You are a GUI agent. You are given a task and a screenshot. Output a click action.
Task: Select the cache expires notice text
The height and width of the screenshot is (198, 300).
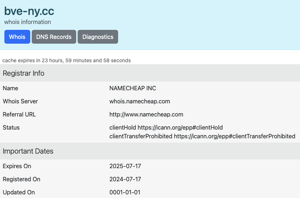point(67,60)
